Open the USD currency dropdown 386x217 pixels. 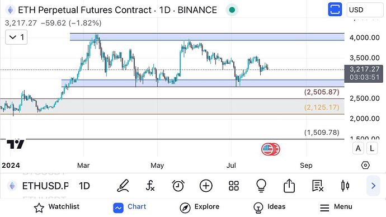click(x=365, y=10)
